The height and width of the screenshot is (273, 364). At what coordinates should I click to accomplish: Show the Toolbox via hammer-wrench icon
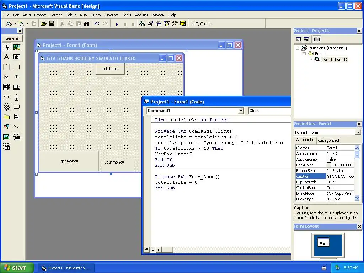click(175, 24)
